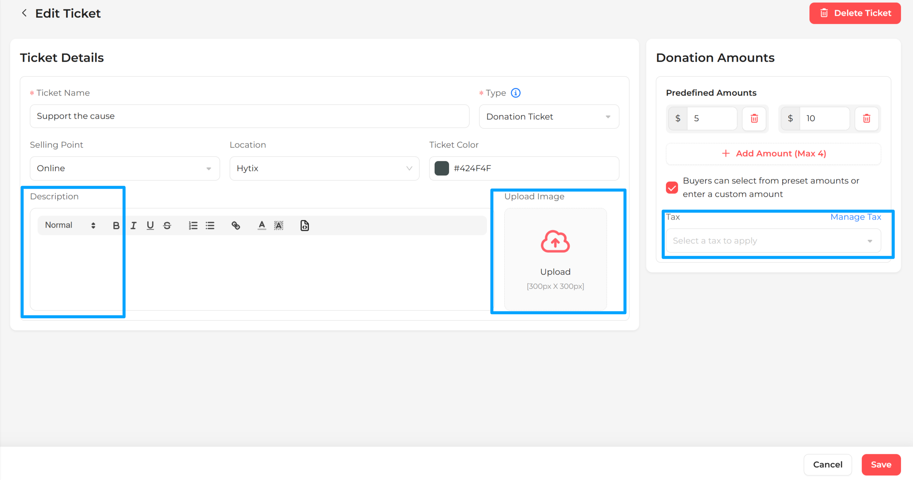Click the code view file icon
The image size is (913, 480).
(x=304, y=226)
